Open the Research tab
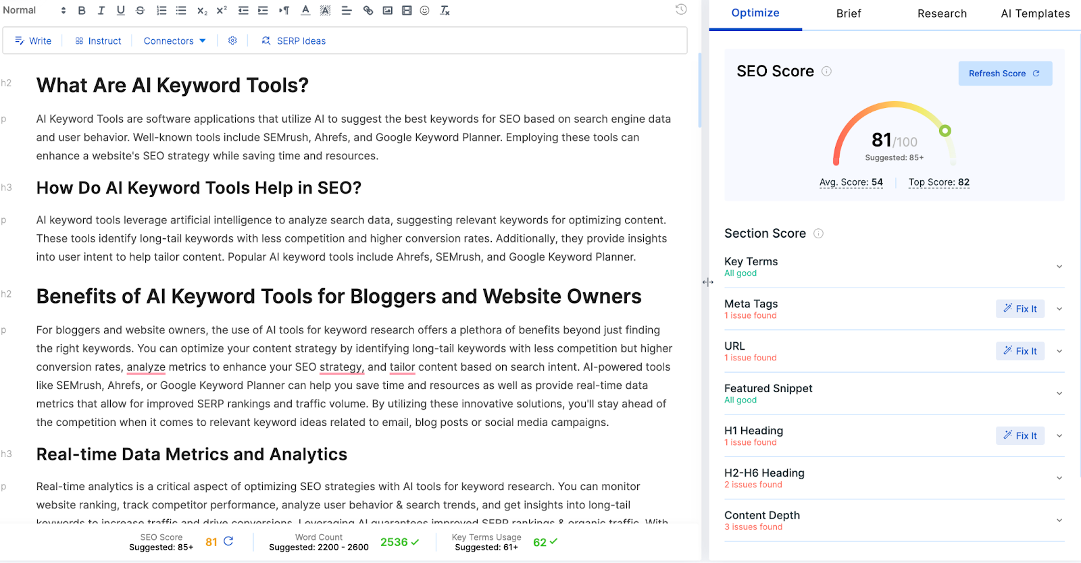Image resolution: width=1081 pixels, height=563 pixels. point(942,14)
